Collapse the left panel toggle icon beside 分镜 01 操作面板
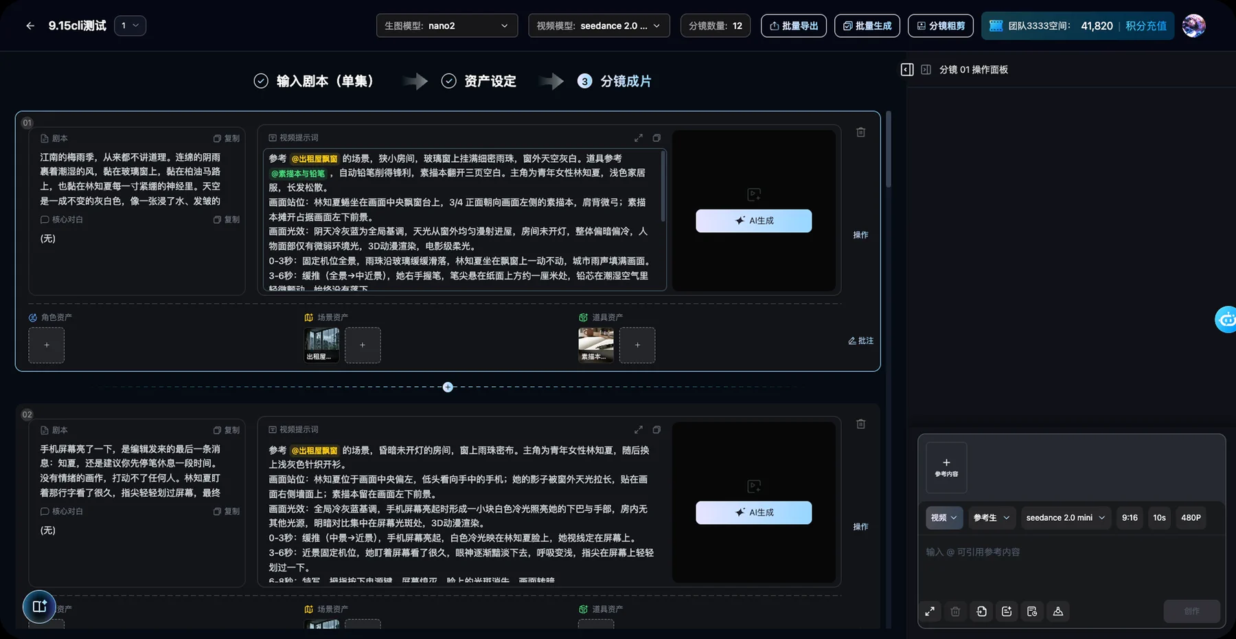Image resolution: width=1236 pixels, height=639 pixels. [907, 69]
